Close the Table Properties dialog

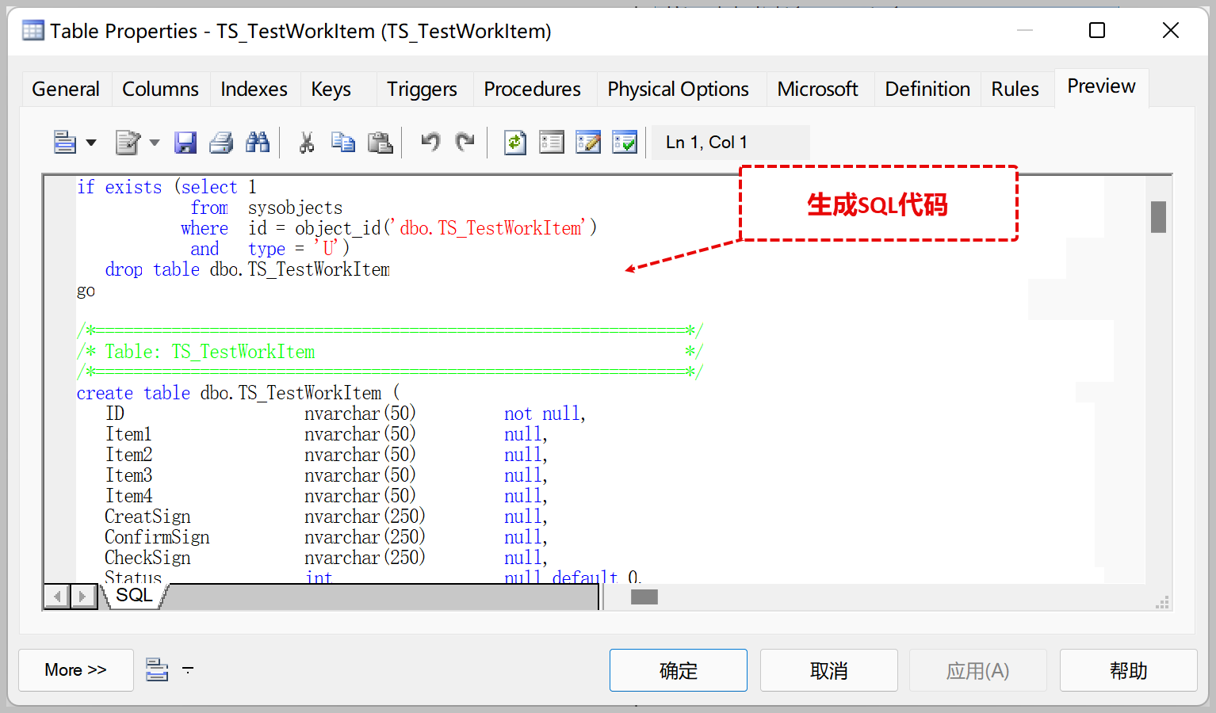pos(1171,30)
